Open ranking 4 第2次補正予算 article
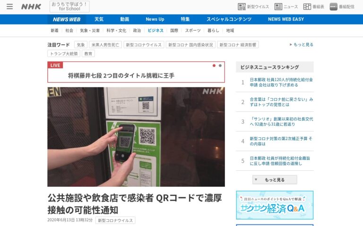Screen dimensions: 363x226 (281, 141)
